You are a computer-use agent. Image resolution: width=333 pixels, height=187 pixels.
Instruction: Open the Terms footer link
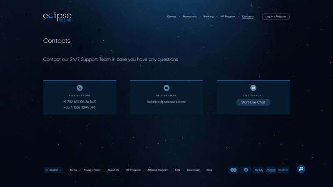(73, 170)
